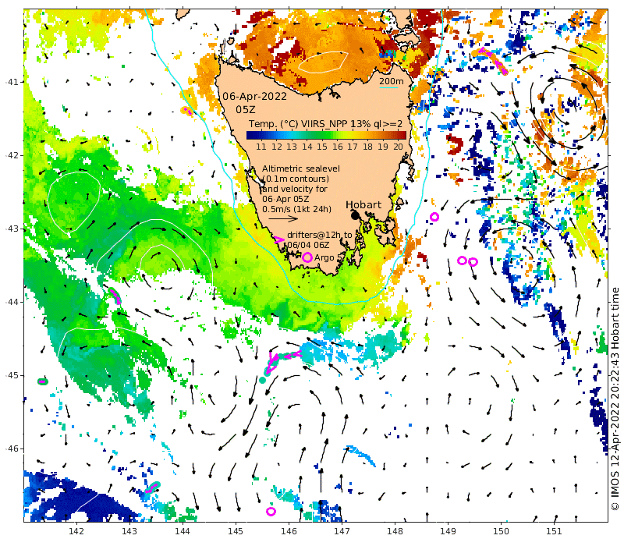Click the '05Z' time label
This screenshot has width=624, height=546.
(x=246, y=110)
